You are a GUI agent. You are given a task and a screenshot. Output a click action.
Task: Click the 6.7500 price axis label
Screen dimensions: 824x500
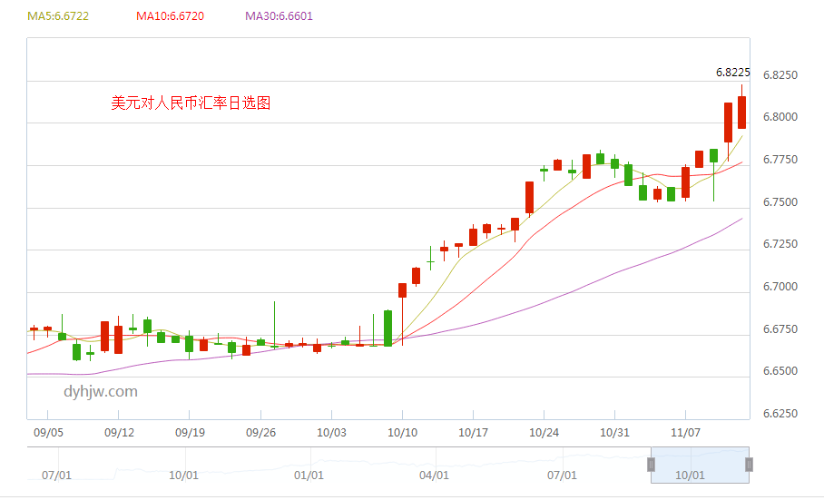[780, 202]
